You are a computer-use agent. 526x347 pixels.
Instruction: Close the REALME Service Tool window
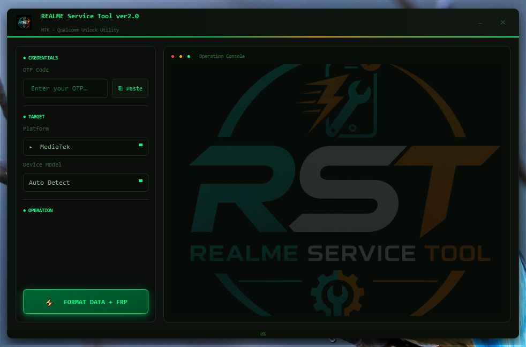[503, 22]
